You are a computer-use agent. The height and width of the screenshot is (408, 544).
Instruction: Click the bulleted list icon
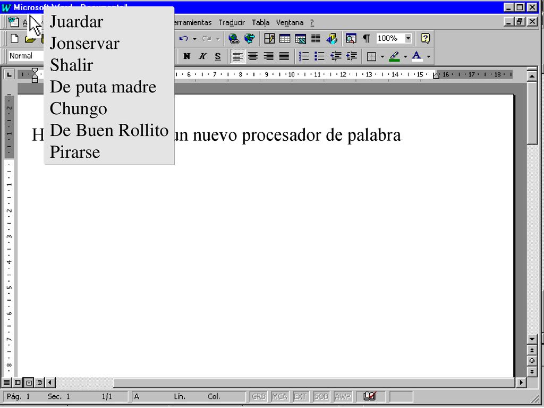pos(319,56)
